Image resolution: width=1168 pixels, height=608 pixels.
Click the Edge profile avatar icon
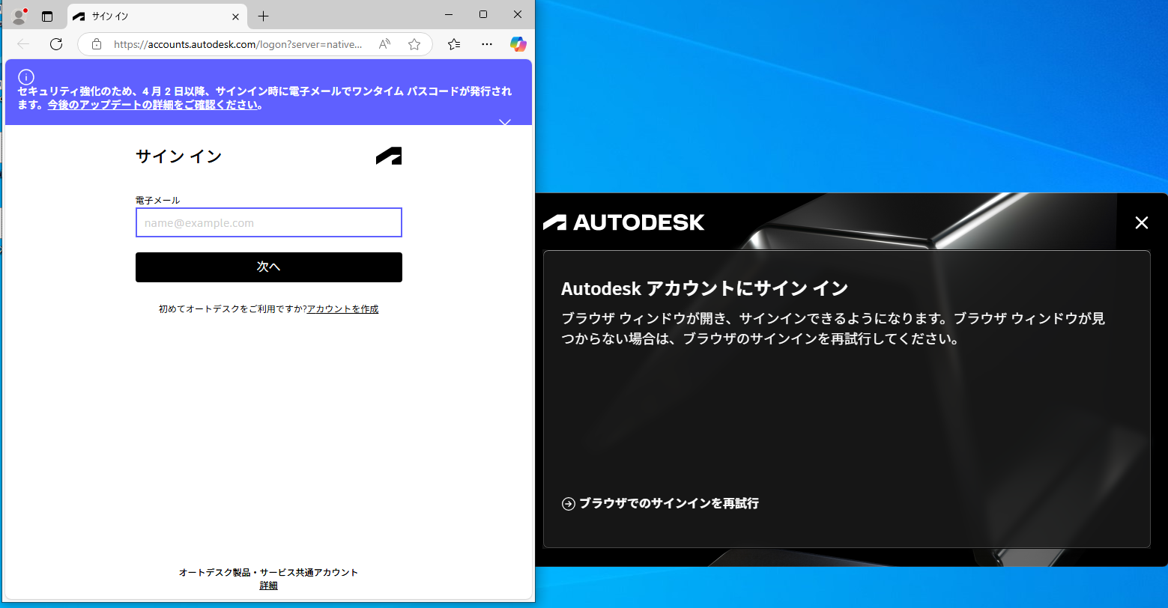click(x=19, y=16)
